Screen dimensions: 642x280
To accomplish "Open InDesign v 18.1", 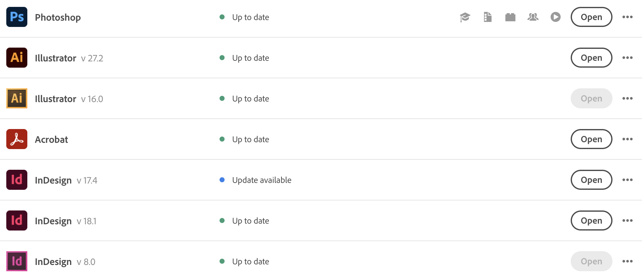I will pos(591,220).
